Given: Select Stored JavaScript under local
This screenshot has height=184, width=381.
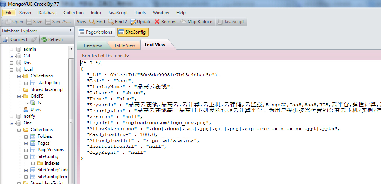Looking at the screenshot, I should (x=47, y=89).
